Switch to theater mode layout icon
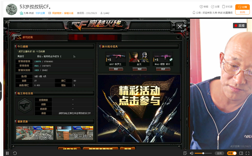 (241, 153)
